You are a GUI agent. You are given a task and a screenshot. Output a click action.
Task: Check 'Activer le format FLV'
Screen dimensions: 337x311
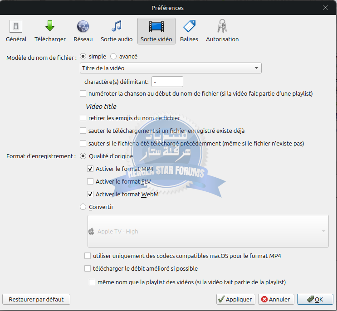coord(90,182)
